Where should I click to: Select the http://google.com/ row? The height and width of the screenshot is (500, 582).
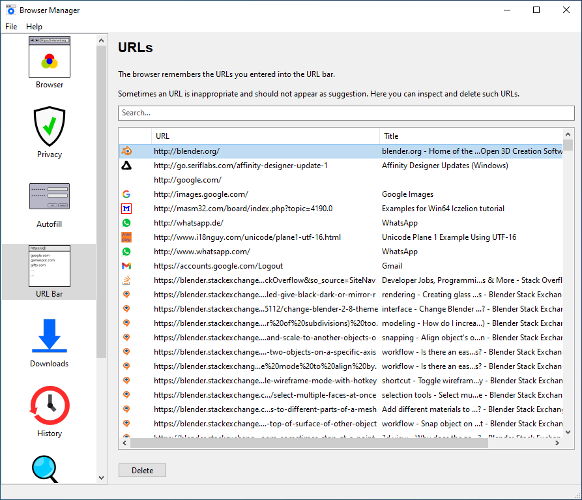tap(341, 180)
